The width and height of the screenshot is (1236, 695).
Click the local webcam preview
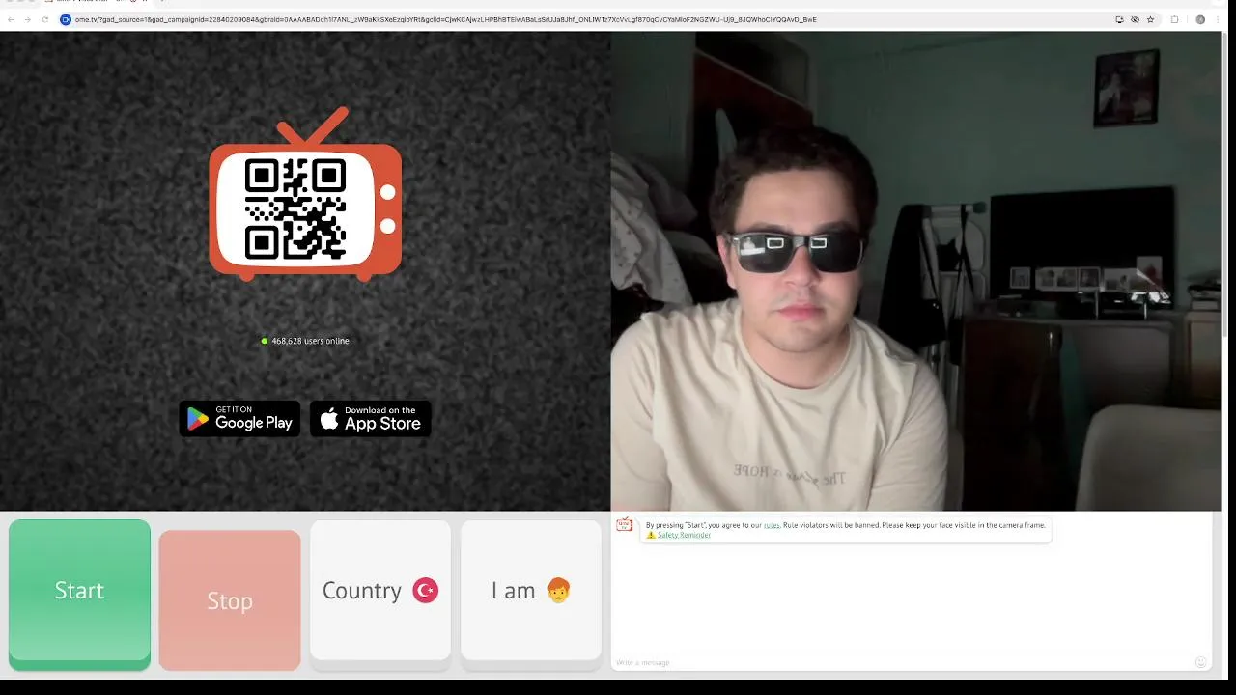(x=915, y=271)
